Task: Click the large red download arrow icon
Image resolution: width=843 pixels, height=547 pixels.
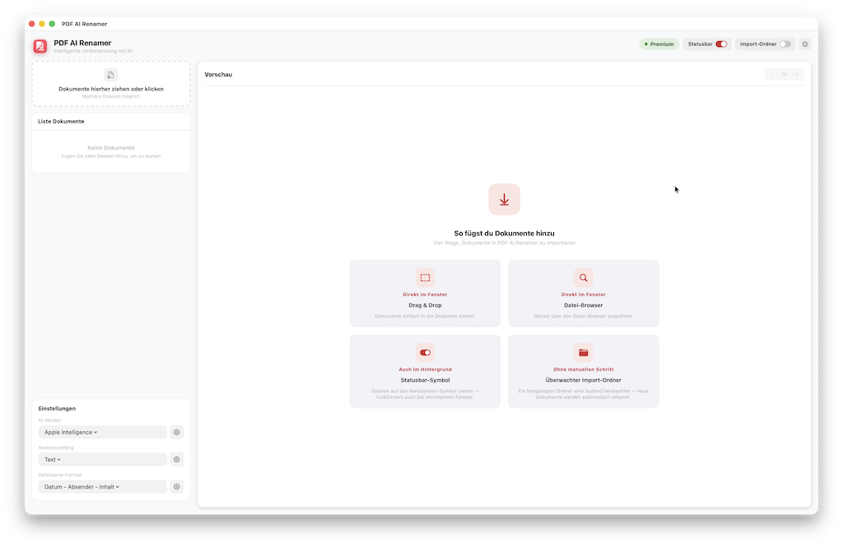Action: (x=505, y=199)
